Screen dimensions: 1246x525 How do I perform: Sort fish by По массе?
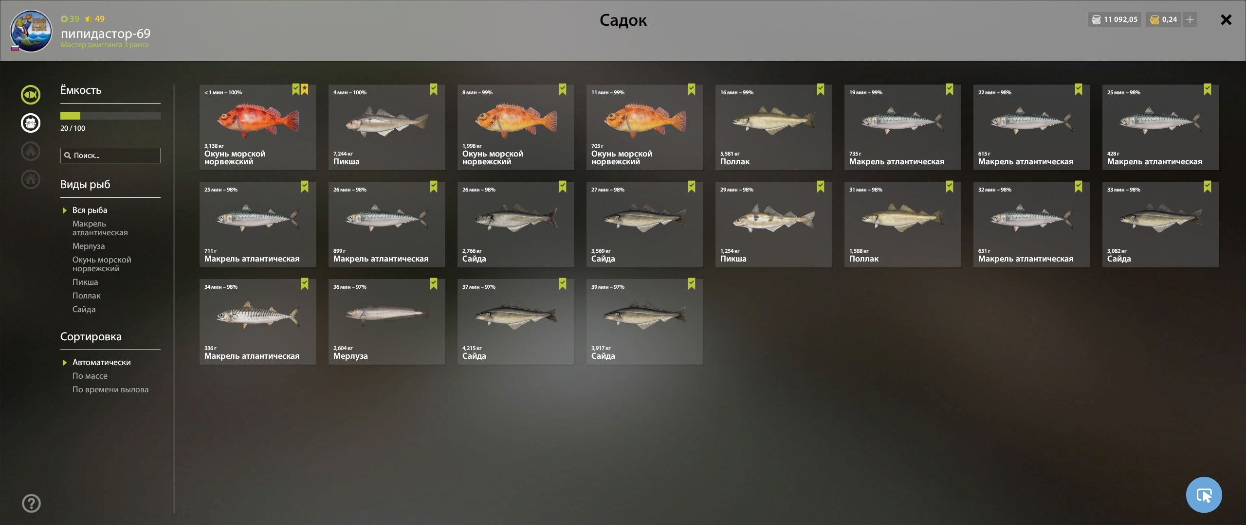[90, 376]
